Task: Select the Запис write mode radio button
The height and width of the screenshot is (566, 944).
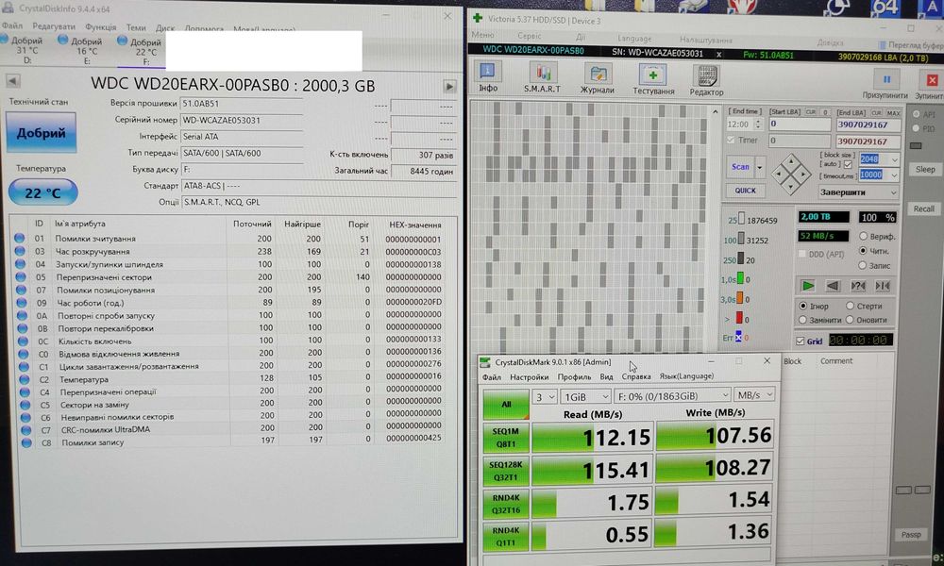Action: click(863, 265)
